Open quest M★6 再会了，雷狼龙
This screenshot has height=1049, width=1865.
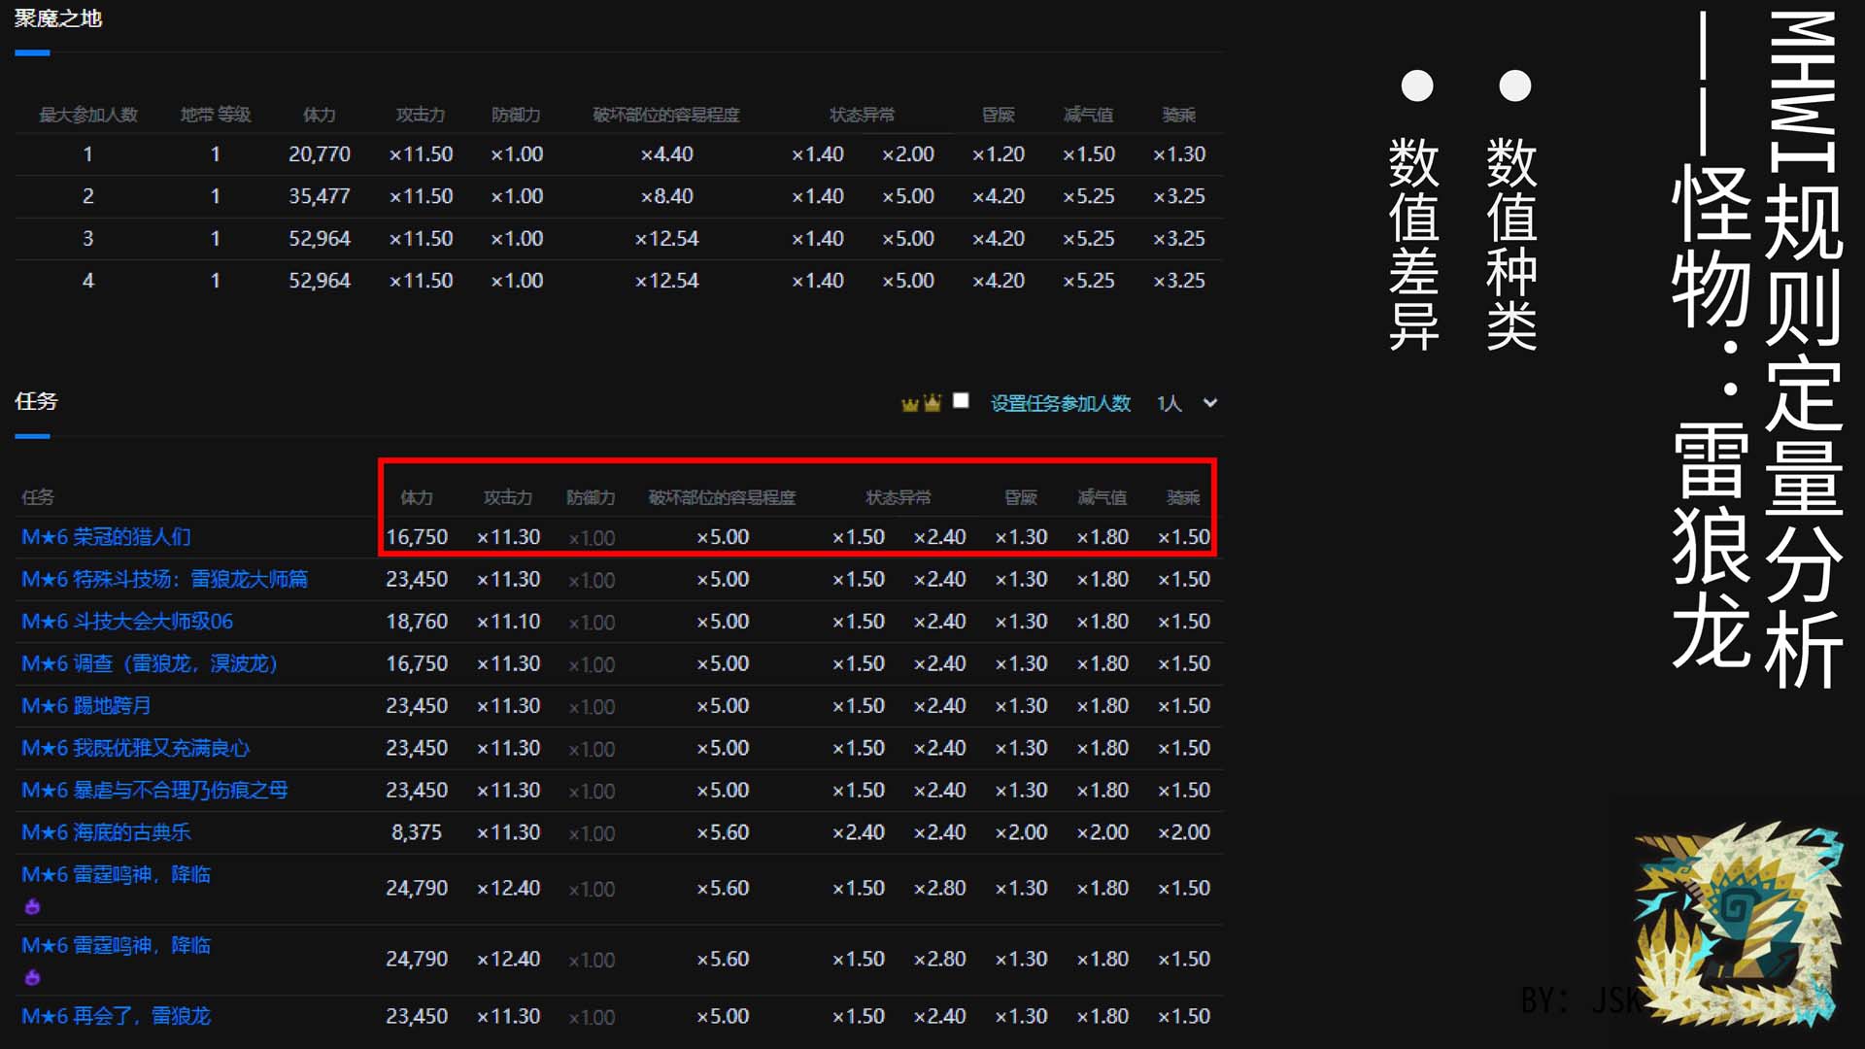pos(116,1016)
